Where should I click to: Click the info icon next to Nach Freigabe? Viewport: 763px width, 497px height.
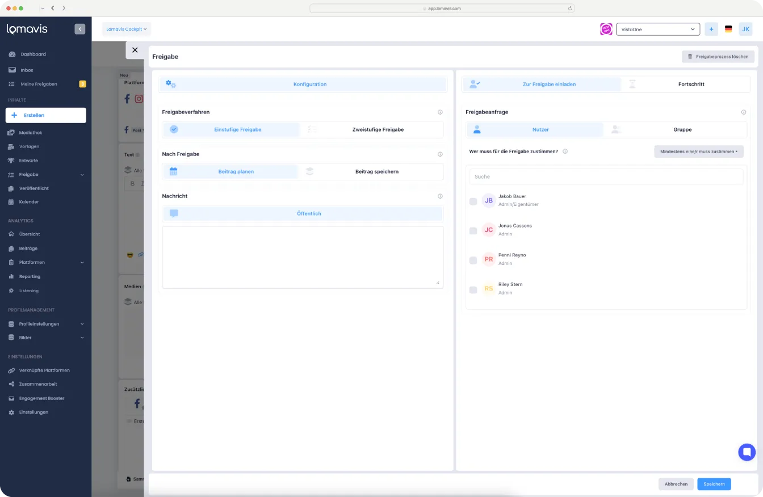440,154
